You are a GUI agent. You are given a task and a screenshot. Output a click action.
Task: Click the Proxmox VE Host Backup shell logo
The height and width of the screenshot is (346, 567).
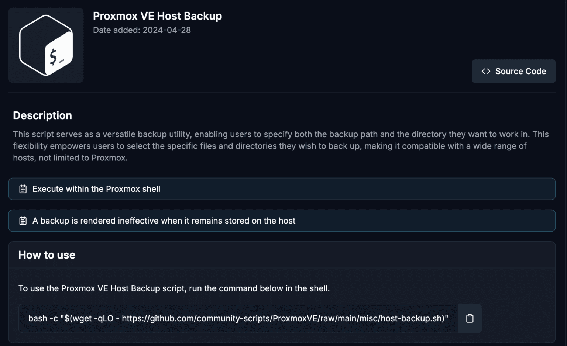45,45
